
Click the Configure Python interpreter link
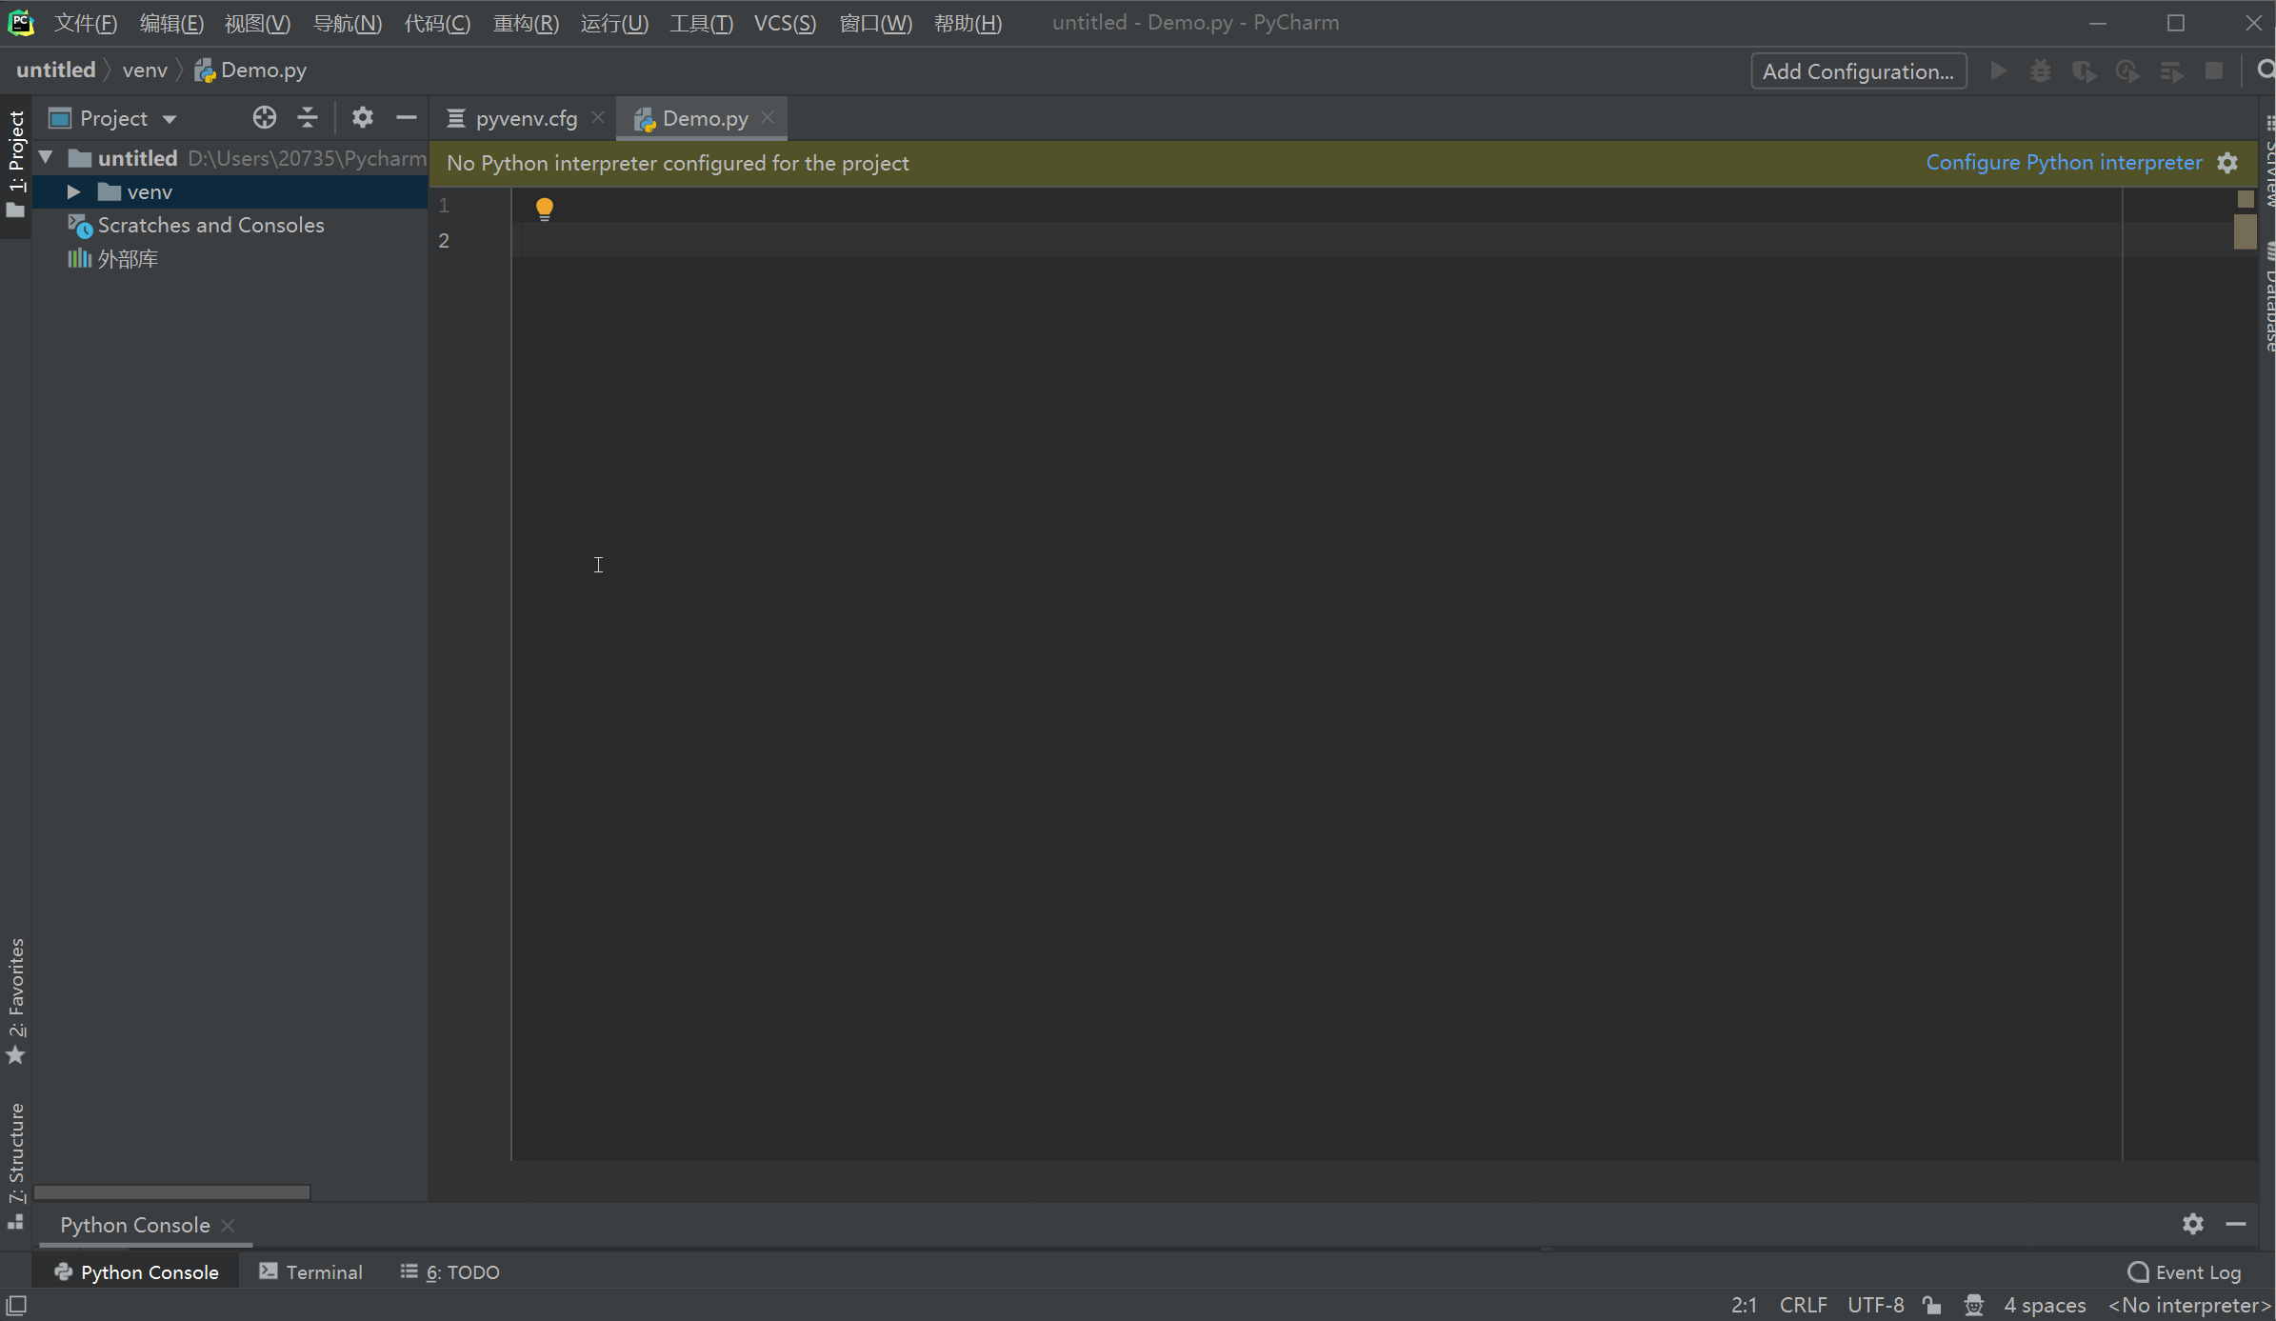click(x=2063, y=162)
